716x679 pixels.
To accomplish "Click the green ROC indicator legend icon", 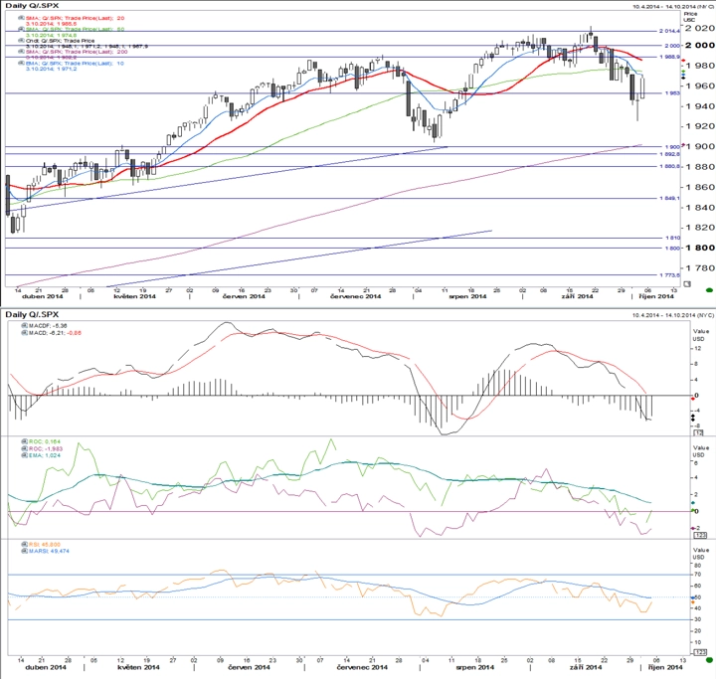I will (24, 441).
